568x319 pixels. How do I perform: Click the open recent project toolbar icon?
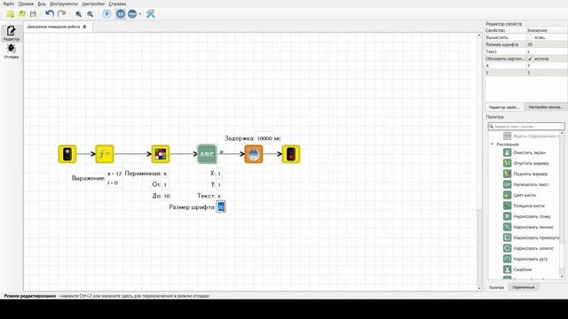tap(21, 14)
